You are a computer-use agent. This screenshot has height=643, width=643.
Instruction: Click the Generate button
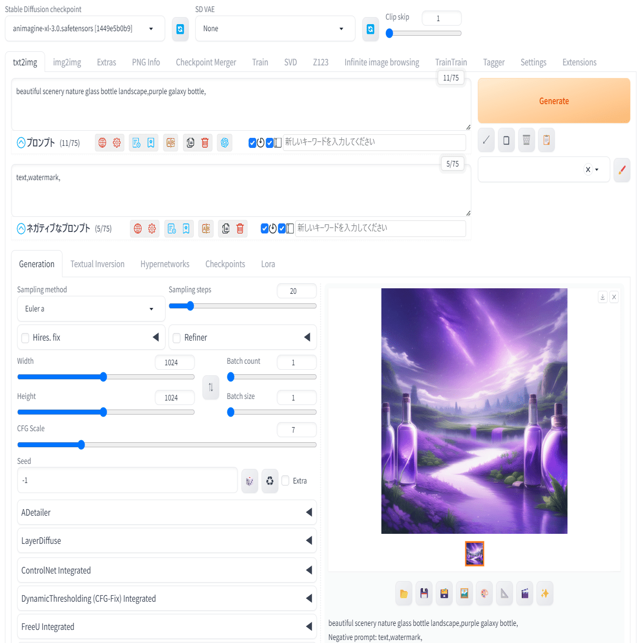(554, 101)
